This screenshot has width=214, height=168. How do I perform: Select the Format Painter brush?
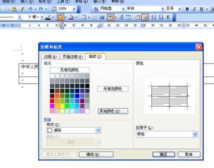click(x=21, y=9)
